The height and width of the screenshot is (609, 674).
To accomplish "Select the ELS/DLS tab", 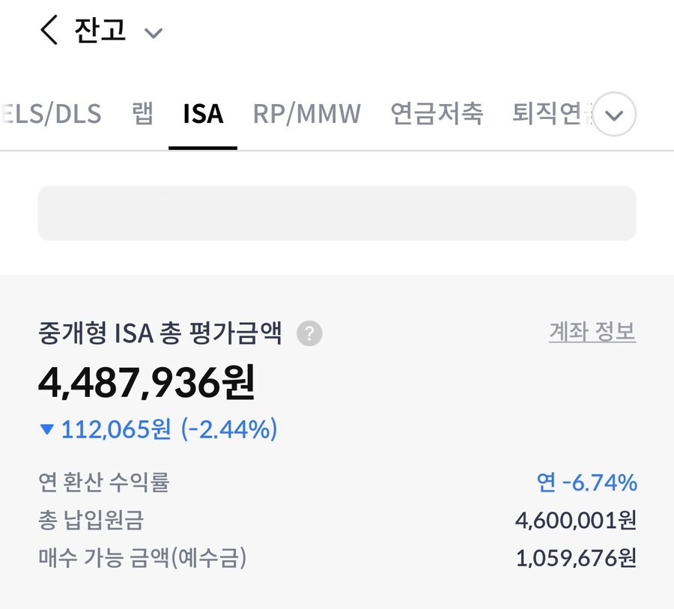I will click(52, 114).
